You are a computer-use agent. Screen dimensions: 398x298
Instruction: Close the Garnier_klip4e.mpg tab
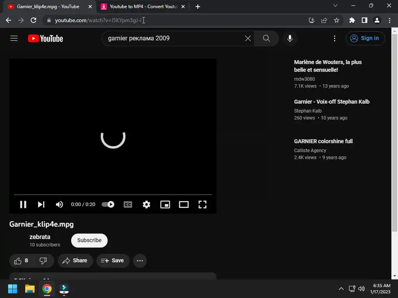90,7
